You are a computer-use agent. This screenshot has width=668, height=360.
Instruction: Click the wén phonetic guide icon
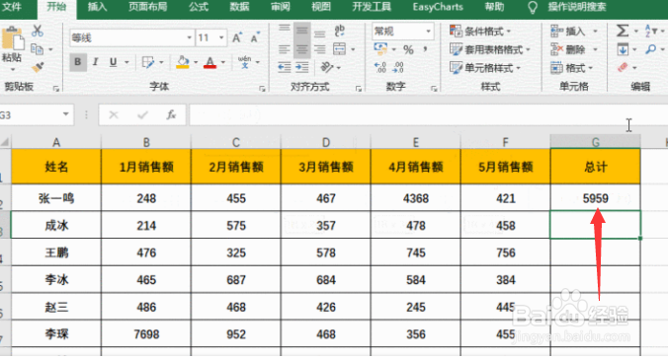[244, 62]
